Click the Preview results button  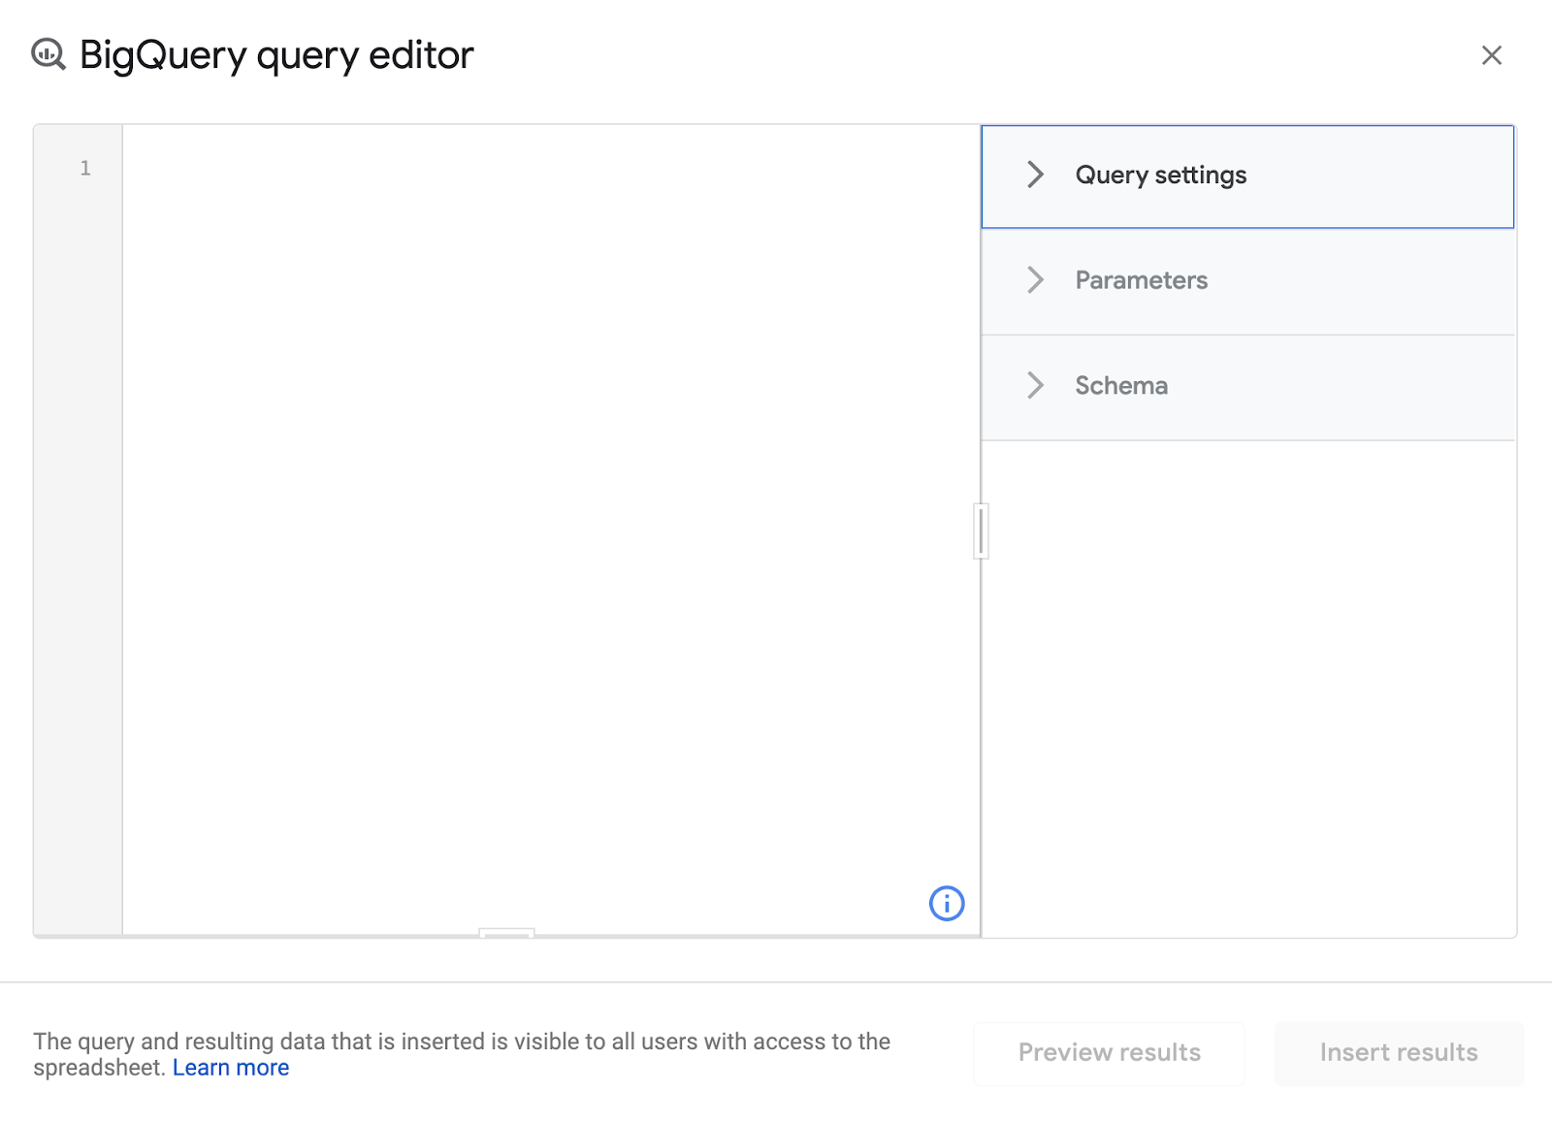point(1109,1053)
